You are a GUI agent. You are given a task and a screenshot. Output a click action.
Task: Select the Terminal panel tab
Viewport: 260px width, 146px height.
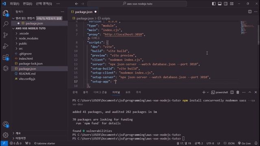116,92
